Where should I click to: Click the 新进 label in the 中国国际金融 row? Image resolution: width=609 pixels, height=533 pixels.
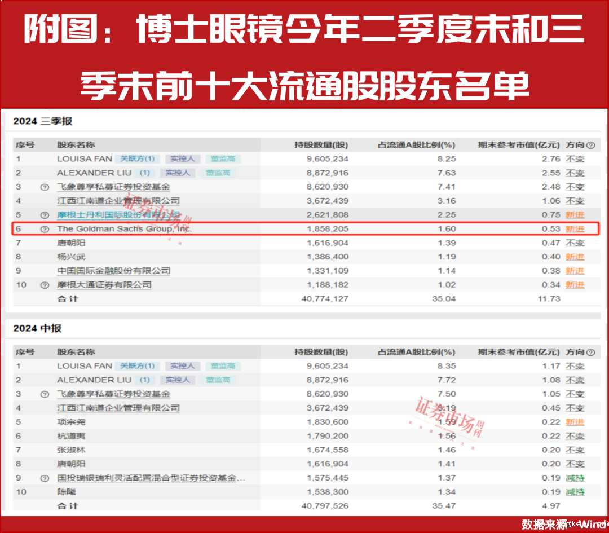575,271
